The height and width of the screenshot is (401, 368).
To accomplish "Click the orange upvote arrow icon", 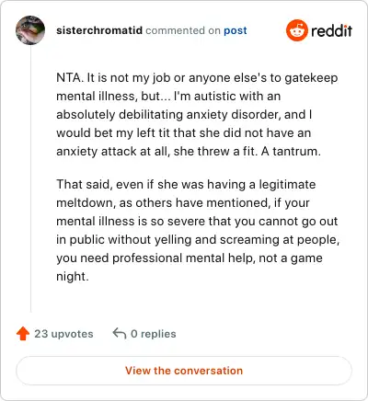I will click(23, 334).
